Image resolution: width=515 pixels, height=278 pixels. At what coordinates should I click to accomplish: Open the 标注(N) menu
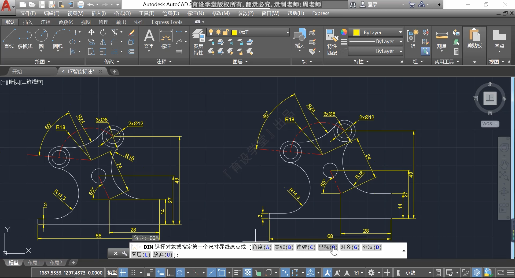click(x=195, y=13)
